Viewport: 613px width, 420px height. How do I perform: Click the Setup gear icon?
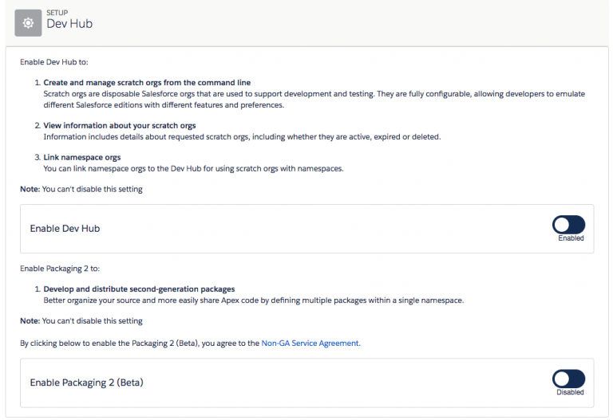click(28, 23)
